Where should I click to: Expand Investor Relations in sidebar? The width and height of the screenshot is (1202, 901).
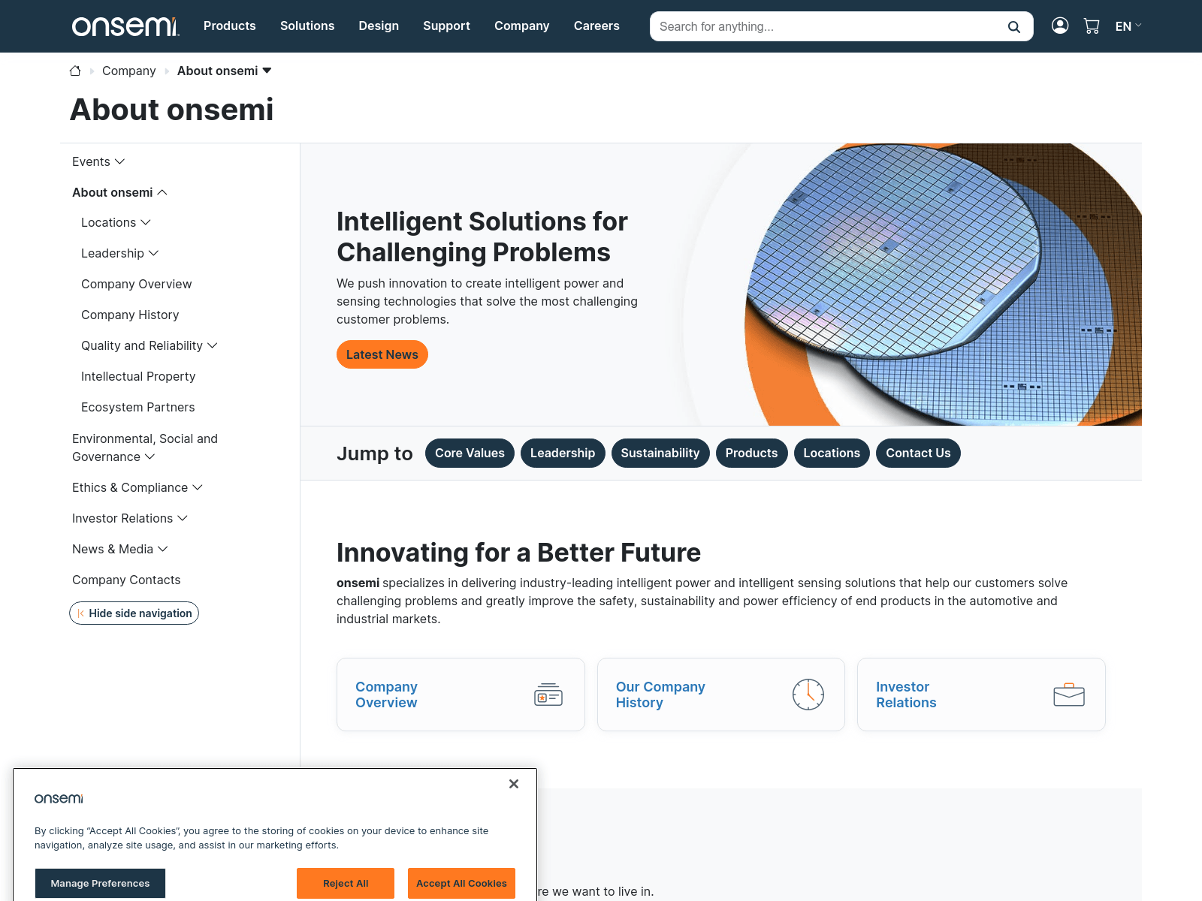pyautogui.click(x=183, y=518)
